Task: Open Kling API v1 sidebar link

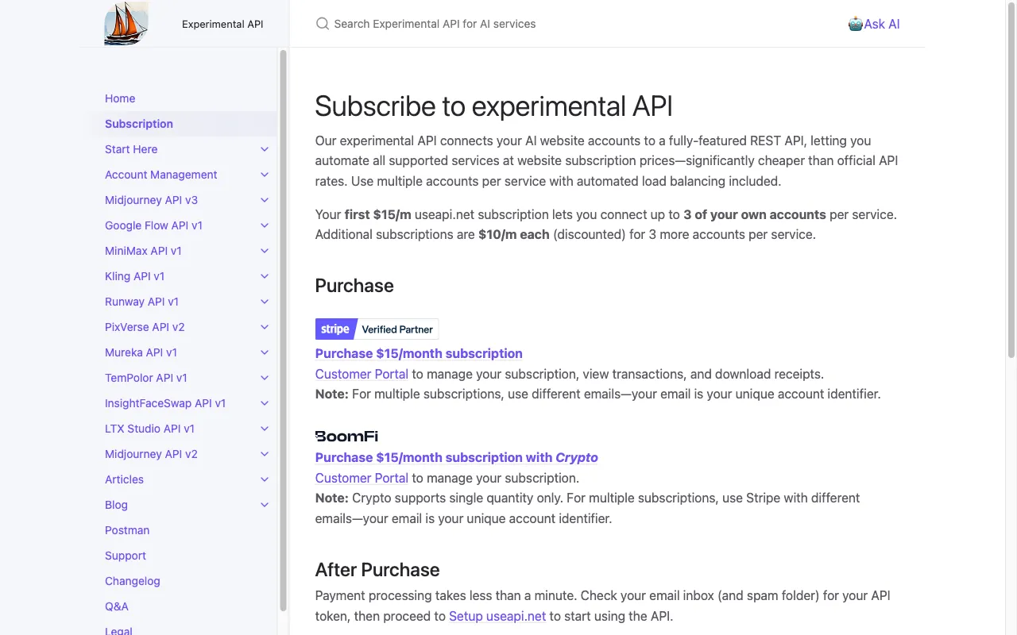Action: tap(134, 276)
